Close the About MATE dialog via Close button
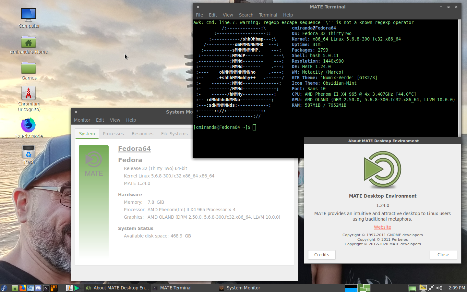The width and height of the screenshot is (467, 292). (443, 255)
